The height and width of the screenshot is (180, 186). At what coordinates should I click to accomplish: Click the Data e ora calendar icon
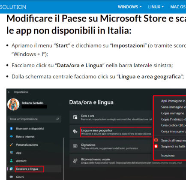(75, 117)
